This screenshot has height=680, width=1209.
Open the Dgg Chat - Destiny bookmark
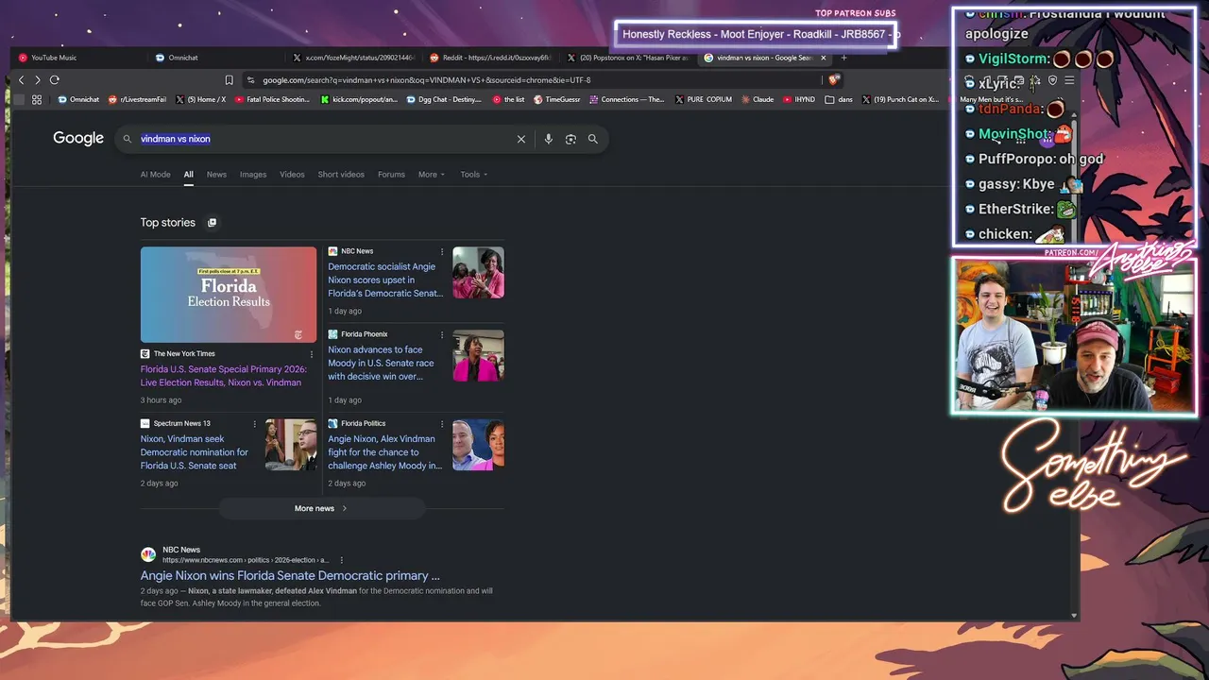445,99
